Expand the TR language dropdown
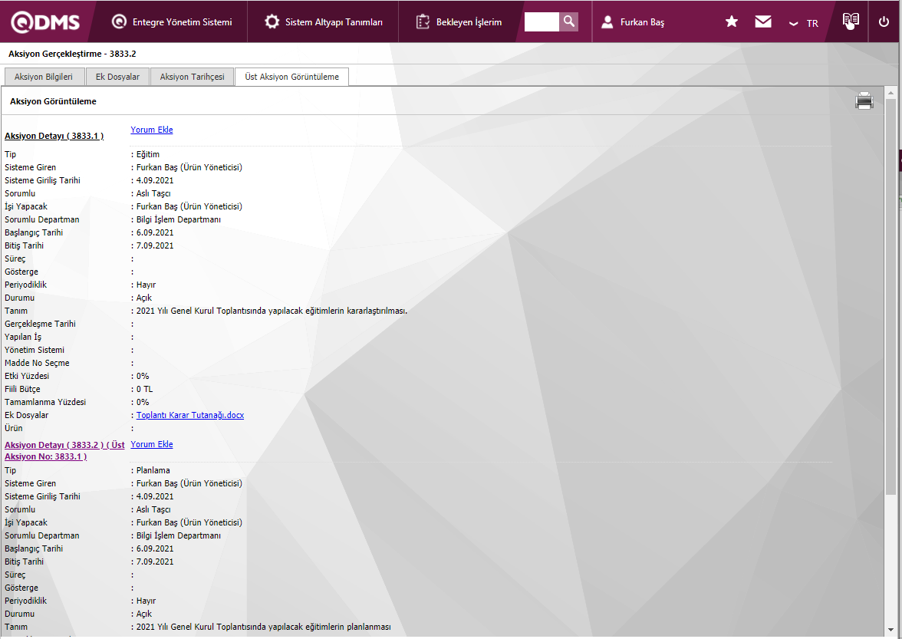This screenshot has height=639, width=902. [803, 23]
